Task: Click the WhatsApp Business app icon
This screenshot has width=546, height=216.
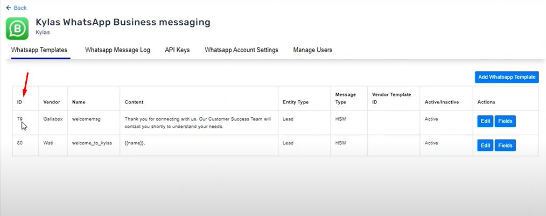Action: (x=17, y=29)
